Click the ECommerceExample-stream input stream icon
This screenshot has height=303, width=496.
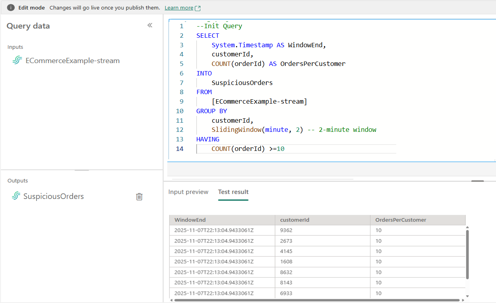(17, 61)
